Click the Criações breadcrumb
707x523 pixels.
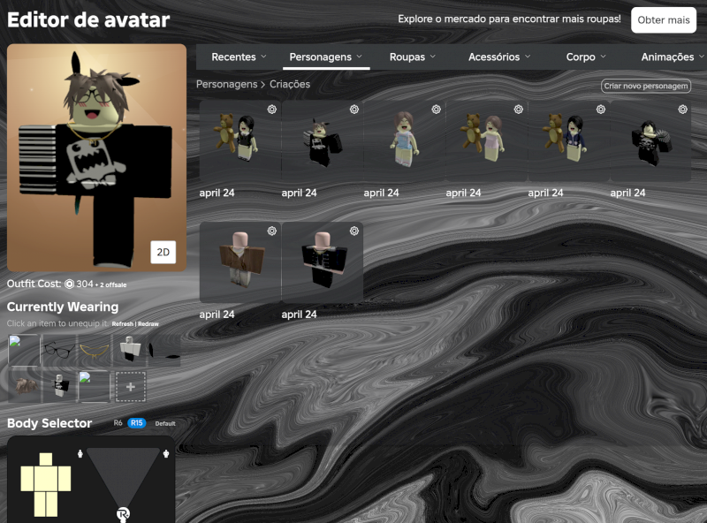pos(290,84)
